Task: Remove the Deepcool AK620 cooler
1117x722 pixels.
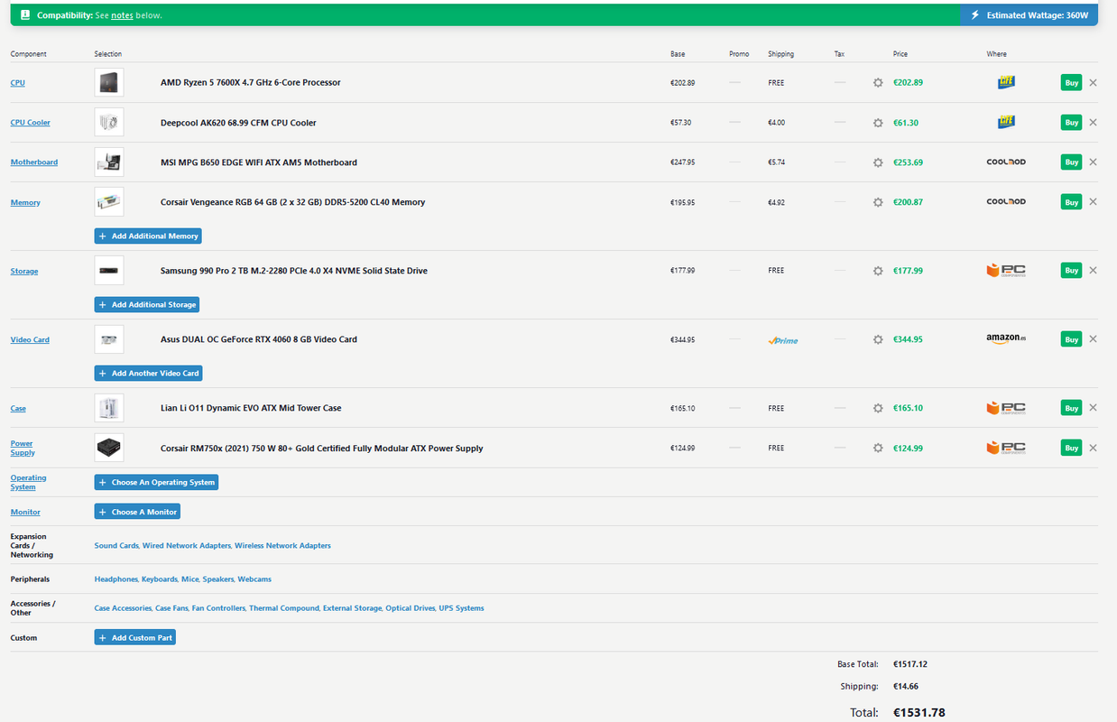Action: pos(1093,122)
